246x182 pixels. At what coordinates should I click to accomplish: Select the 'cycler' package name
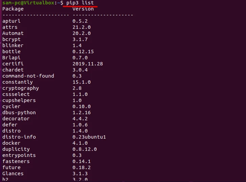click(11, 107)
